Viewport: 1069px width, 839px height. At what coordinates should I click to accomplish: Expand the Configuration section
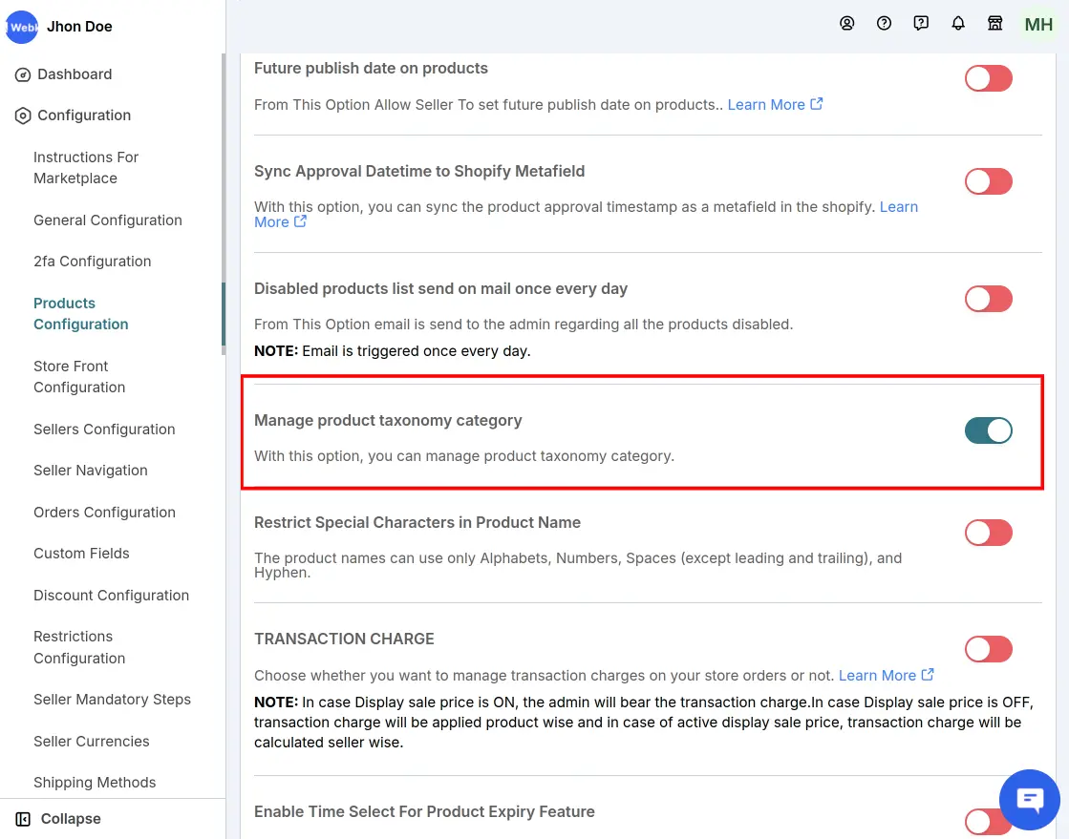coord(82,115)
